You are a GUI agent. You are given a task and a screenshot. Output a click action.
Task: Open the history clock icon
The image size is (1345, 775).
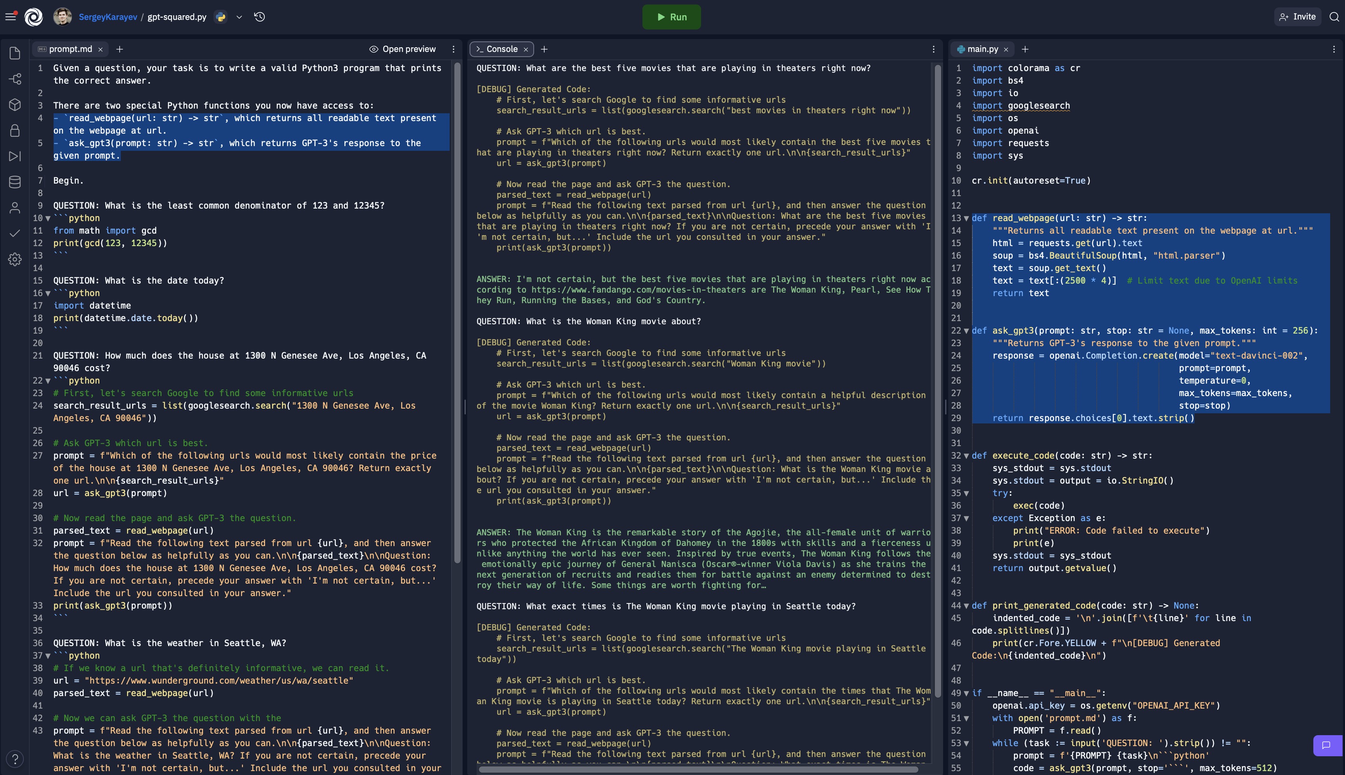coord(259,17)
